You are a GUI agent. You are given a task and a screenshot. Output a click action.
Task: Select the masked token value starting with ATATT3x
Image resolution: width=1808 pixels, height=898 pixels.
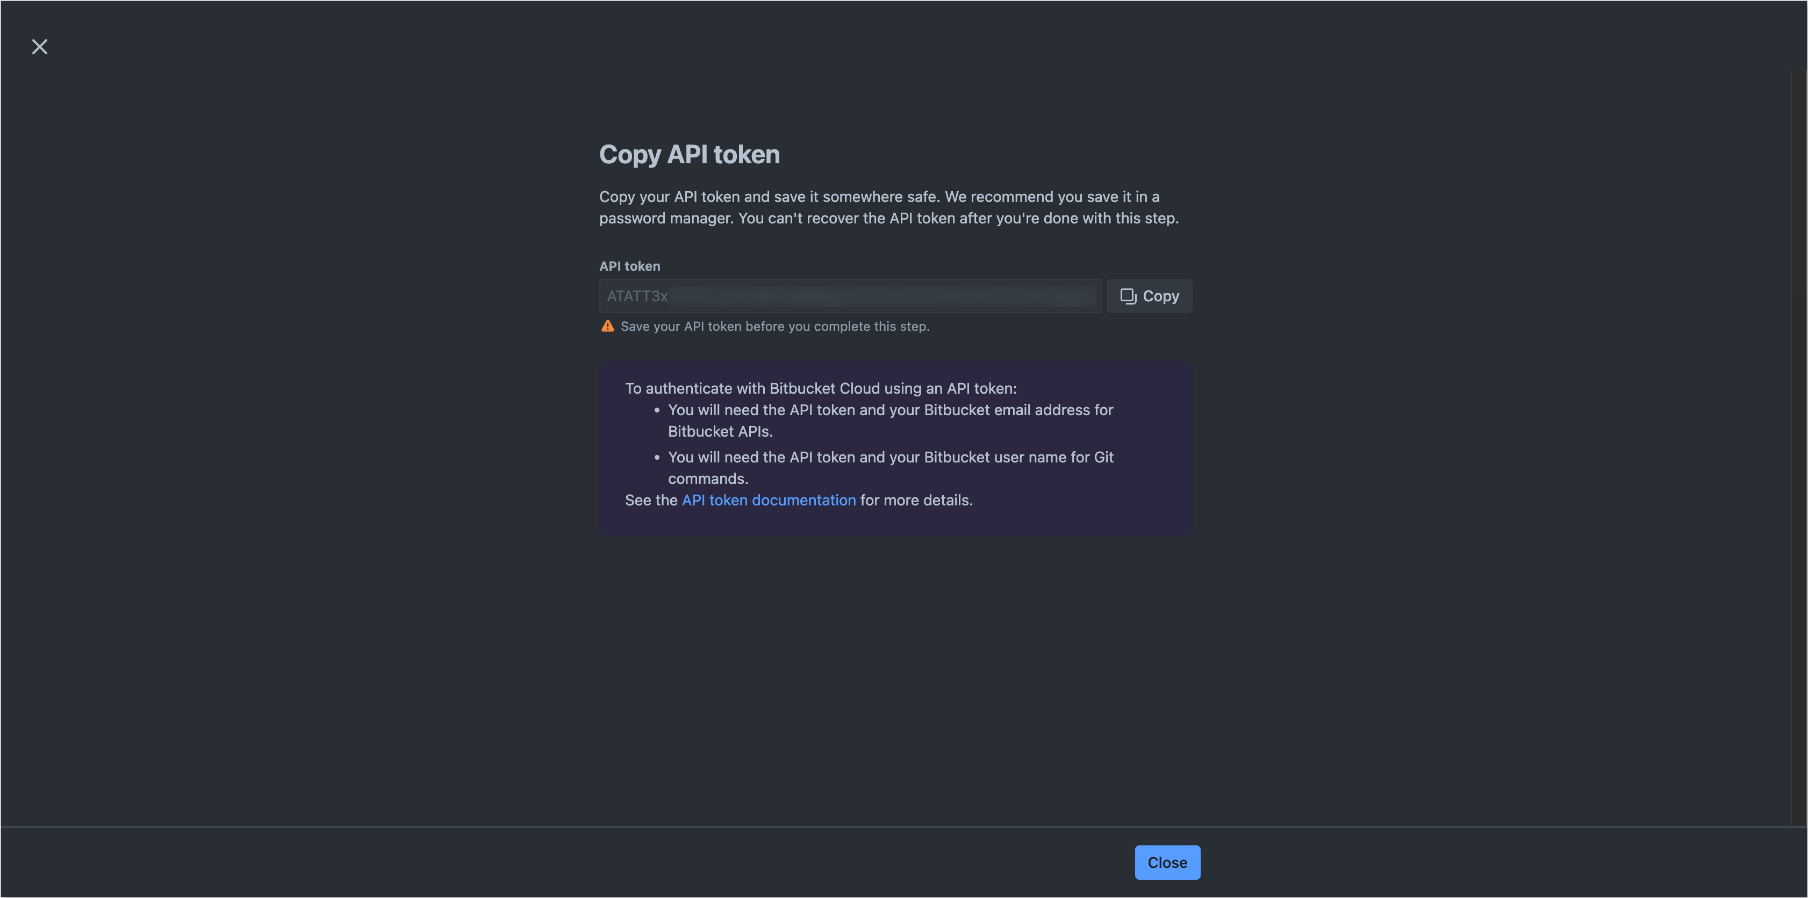(637, 295)
